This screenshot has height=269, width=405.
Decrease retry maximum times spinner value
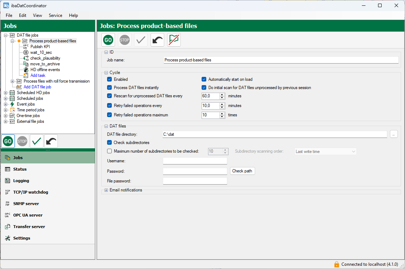(222, 117)
